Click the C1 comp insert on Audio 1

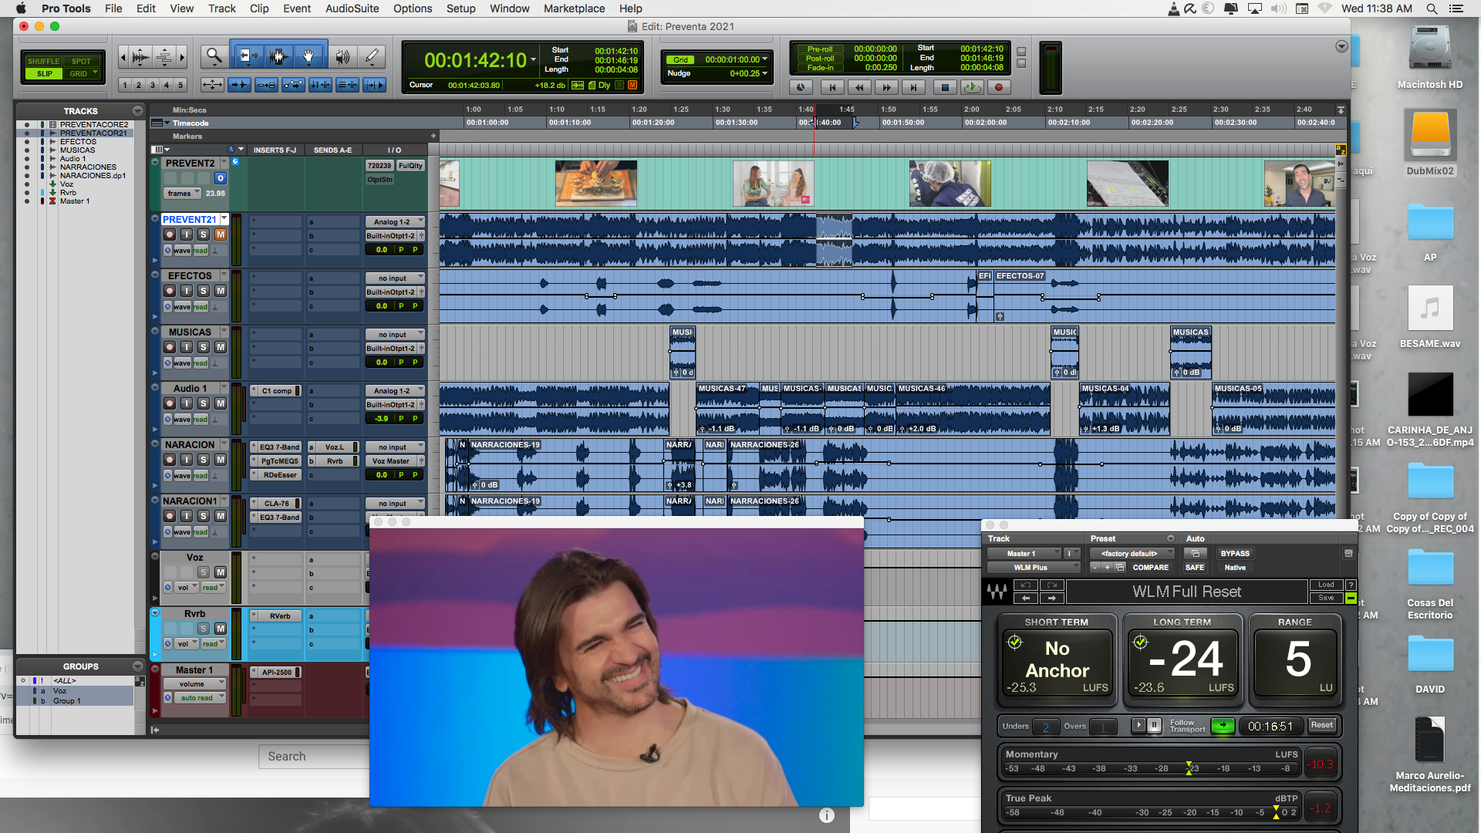[275, 391]
